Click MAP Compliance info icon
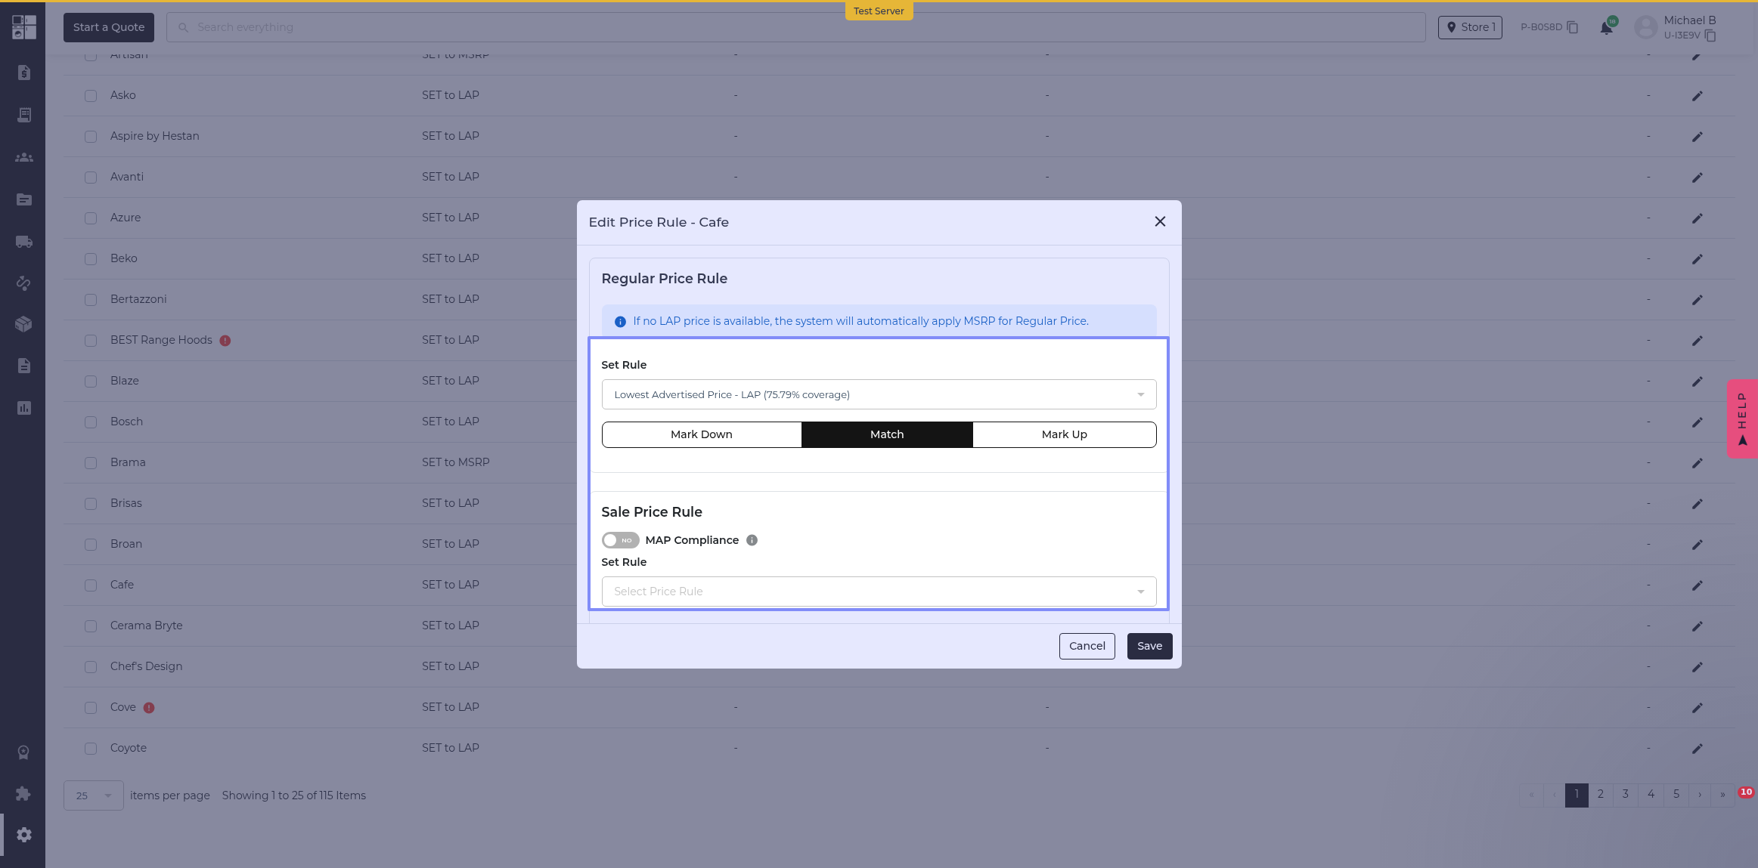The width and height of the screenshot is (1758, 868). tap(752, 540)
